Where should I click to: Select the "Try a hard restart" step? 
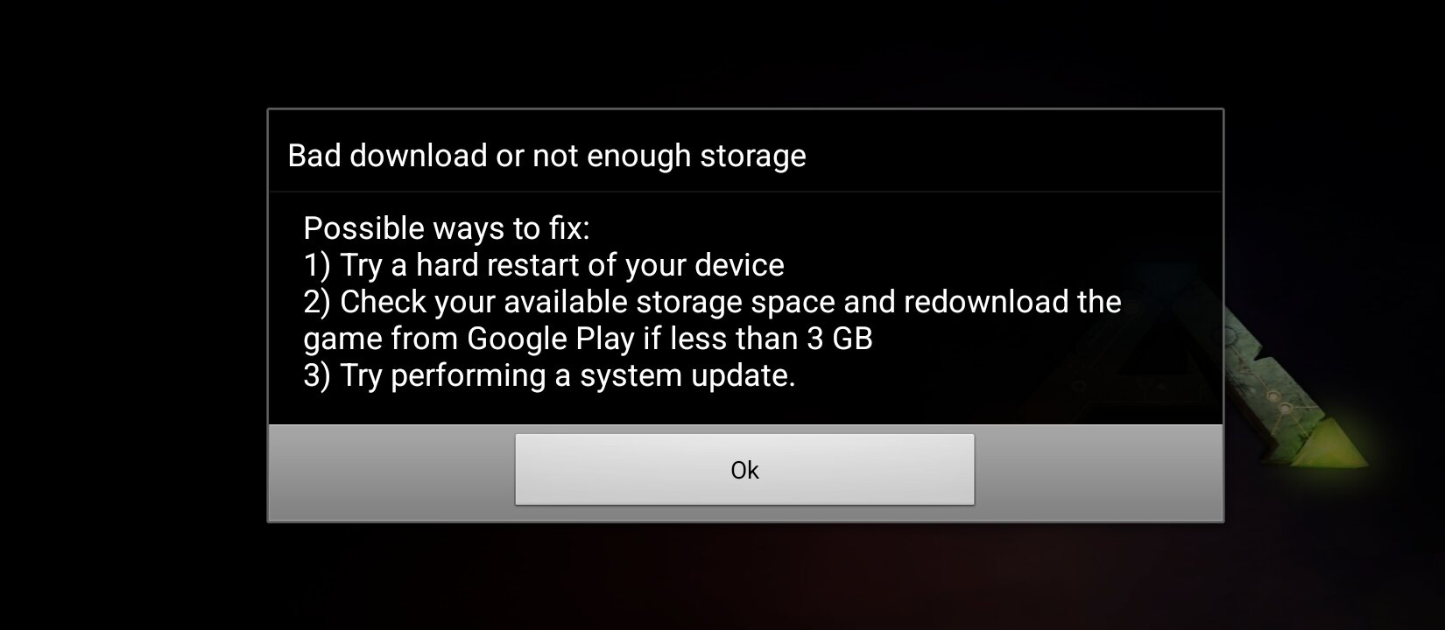click(x=544, y=265)
